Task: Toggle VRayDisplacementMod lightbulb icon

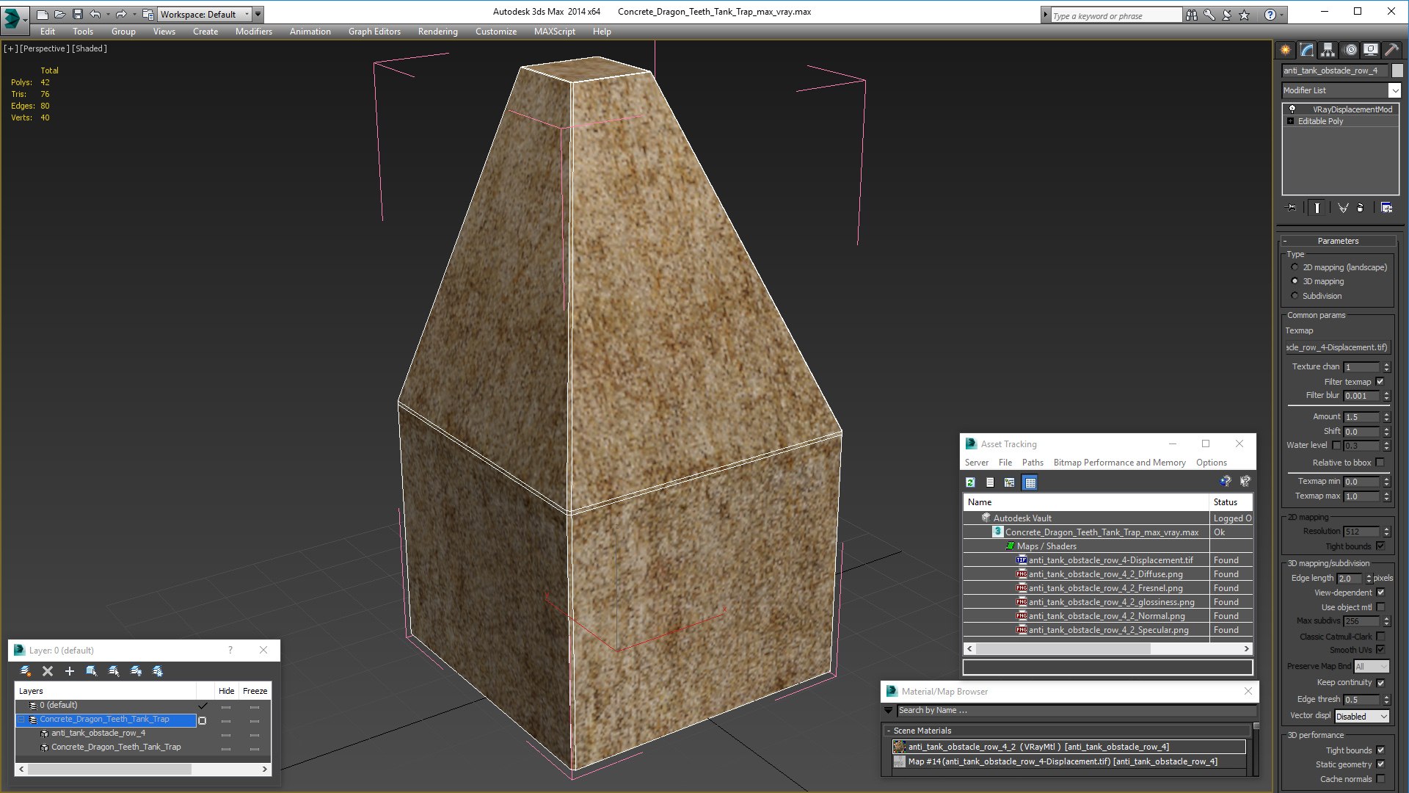Action: tap(1292, 109)
